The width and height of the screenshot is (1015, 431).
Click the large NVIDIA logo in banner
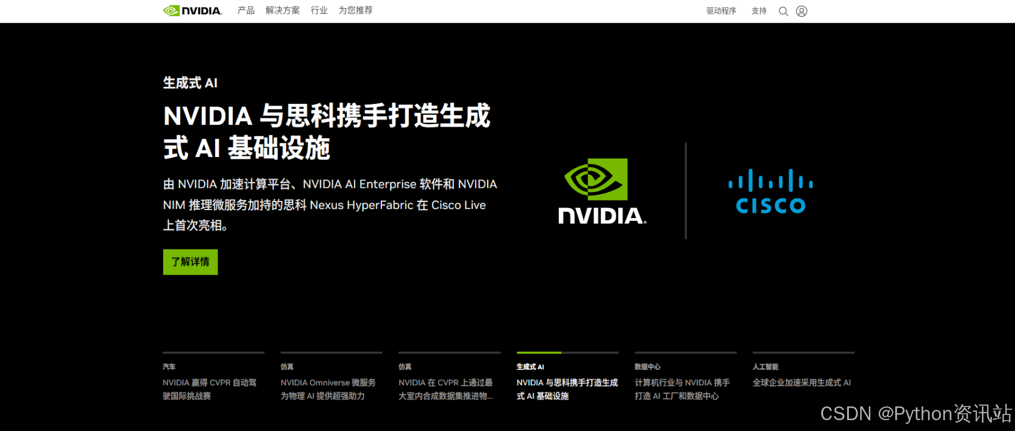click(x=602, y=191)
